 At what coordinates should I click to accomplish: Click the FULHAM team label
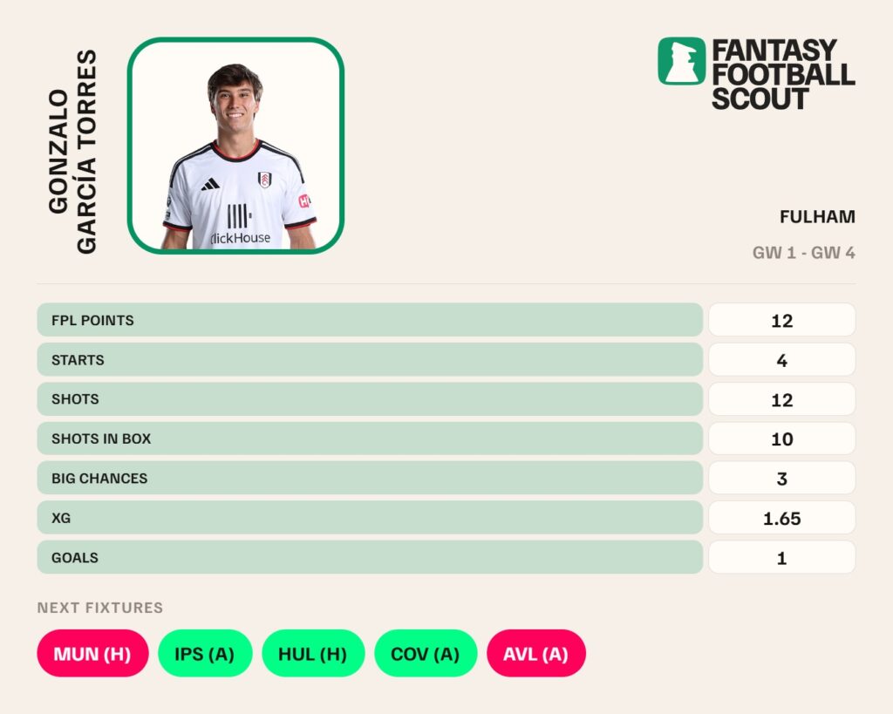(x=817, y=217)
